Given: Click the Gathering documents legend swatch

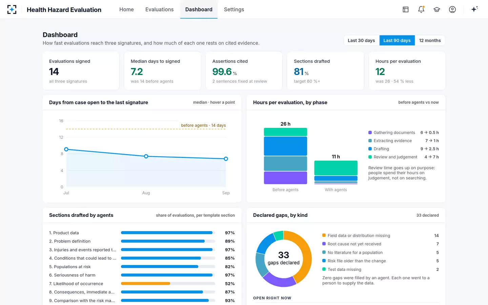Looking at the screenshot, I should [370, 133].
